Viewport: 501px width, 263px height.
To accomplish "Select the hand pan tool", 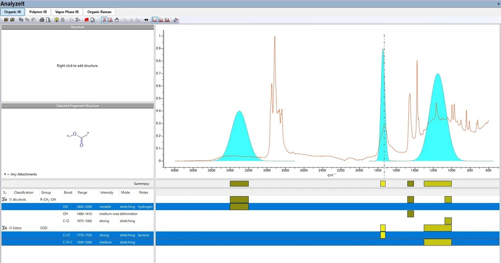I will [116, 20].
